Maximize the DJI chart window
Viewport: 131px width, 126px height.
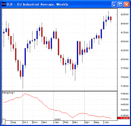coord(120,4)
